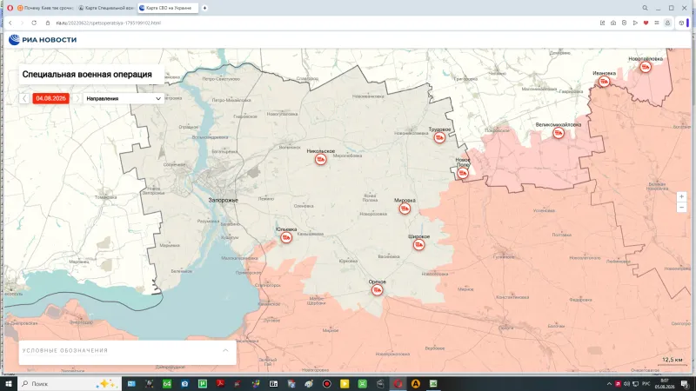This screenshot has width=696, height=391.
Task: Click the Запорожье city label
Action: tap(224, 201)
